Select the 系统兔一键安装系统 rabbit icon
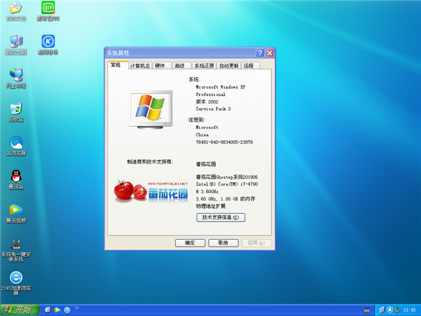This screenshot has width=421, height=316. 16,250
